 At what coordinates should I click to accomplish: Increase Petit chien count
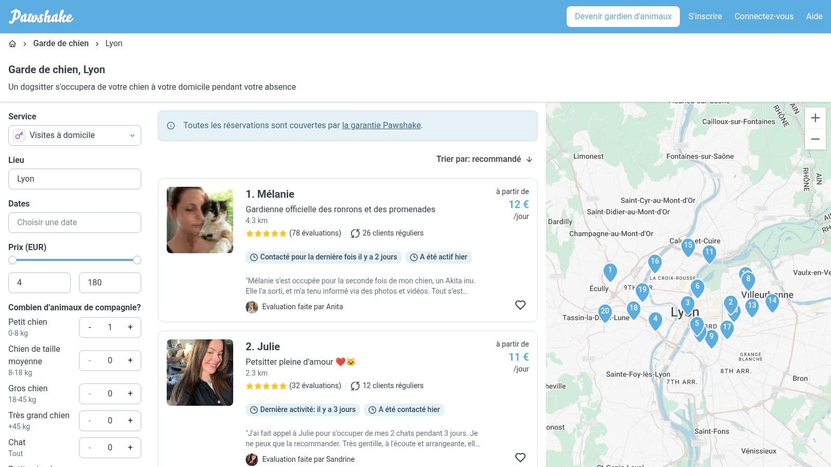(130, 327)
